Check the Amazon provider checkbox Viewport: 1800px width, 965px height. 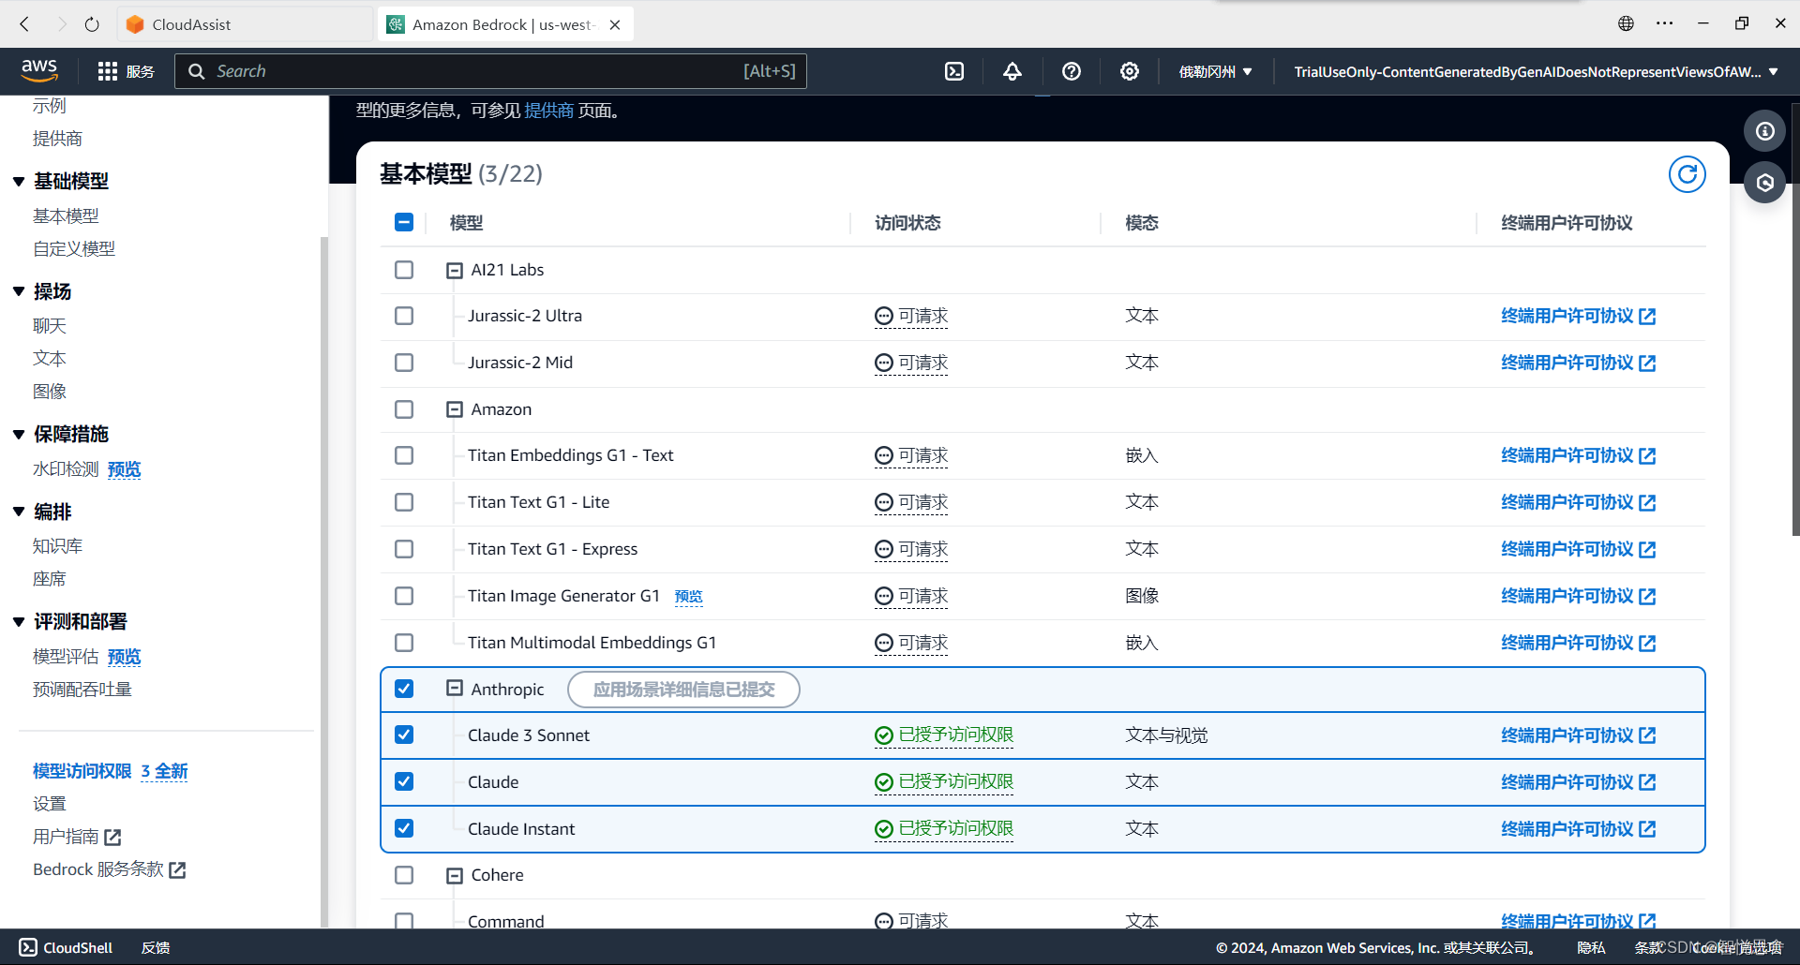[x=404, y=409]
